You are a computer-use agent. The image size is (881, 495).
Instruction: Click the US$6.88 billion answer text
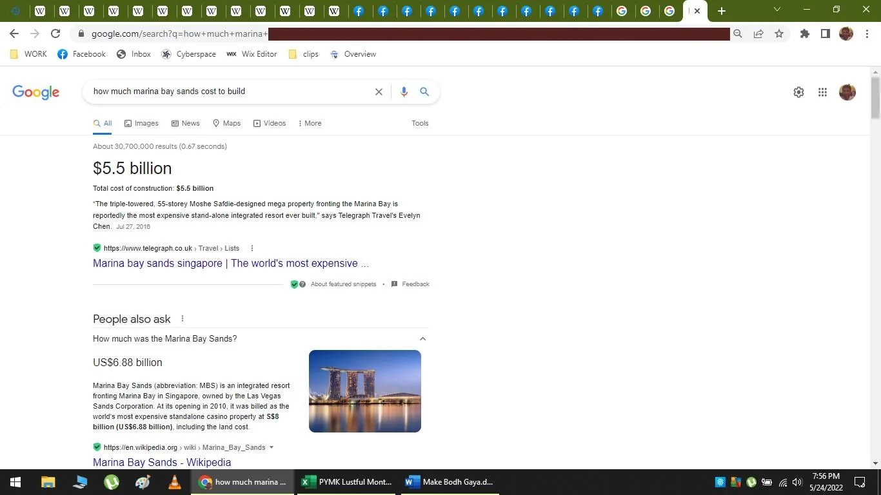click(x=128, y=362)
